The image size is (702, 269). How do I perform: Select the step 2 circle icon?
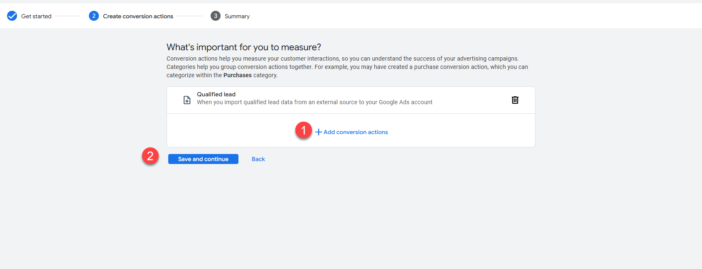94,16
